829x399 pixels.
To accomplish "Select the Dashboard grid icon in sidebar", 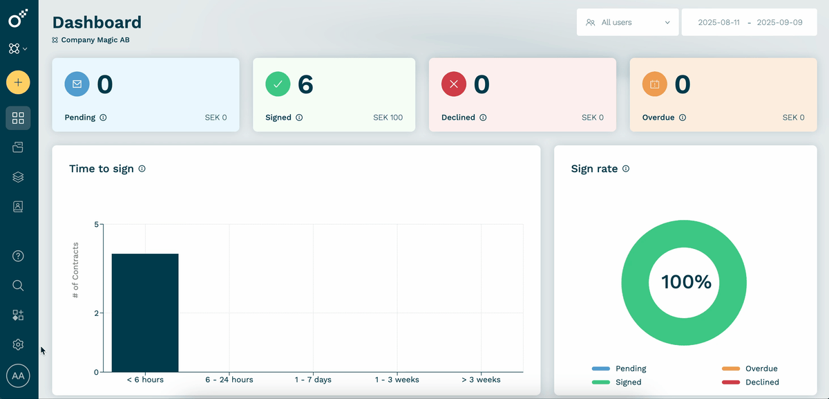I will click(18, 117).
